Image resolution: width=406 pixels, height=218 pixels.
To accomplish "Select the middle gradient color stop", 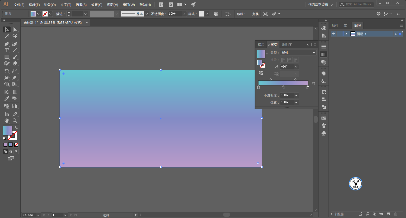I will point(283,87).
